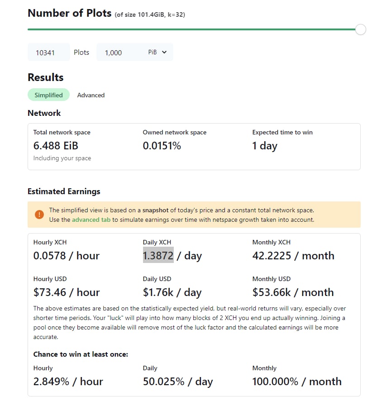Click the slider handle for number of plots
This screenshot has width=391, height=406.
click(360, 29)
